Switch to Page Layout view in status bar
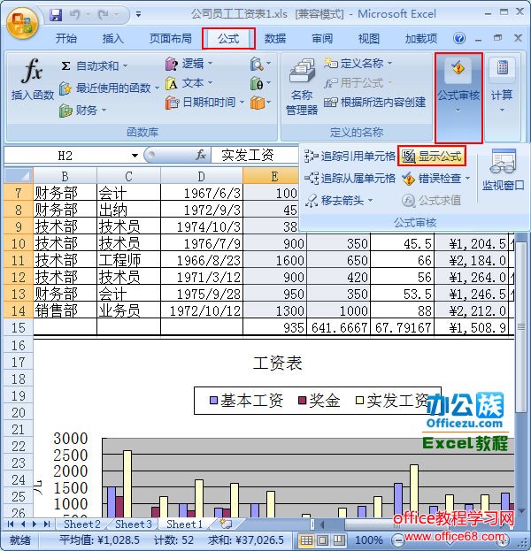531x551 pixels. tap(323, 540)
